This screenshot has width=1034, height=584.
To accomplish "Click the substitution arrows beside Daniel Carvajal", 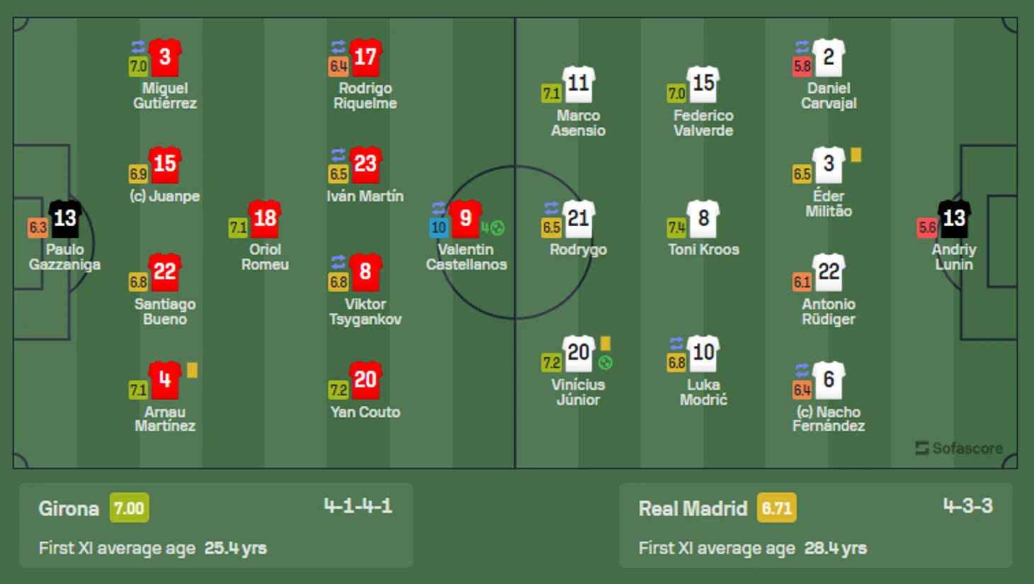I will [x=802, y=47].
